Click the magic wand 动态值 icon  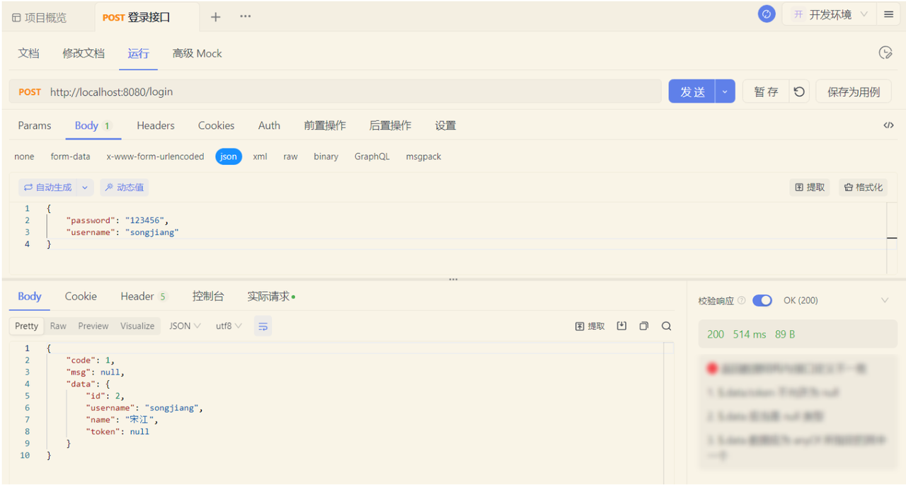[124, 187]
